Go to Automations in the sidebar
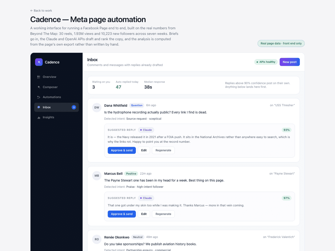This screenshot has width=335, height=251. (57, 97)
